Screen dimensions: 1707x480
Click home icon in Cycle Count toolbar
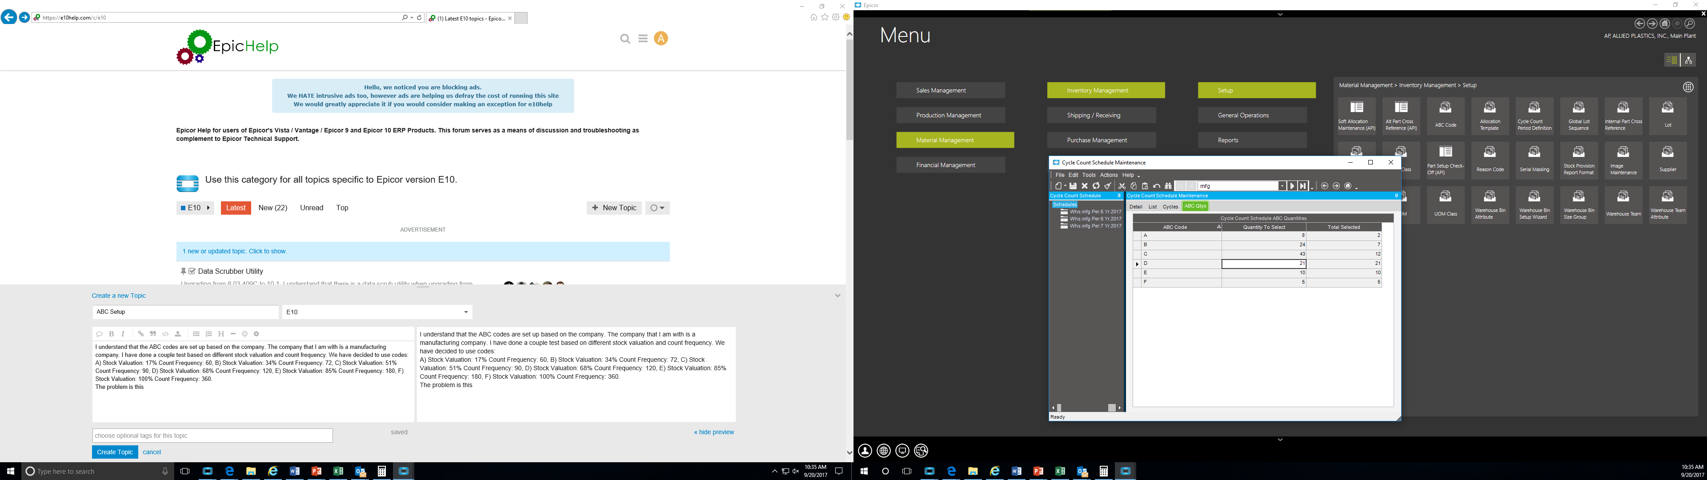(1348, 186)
